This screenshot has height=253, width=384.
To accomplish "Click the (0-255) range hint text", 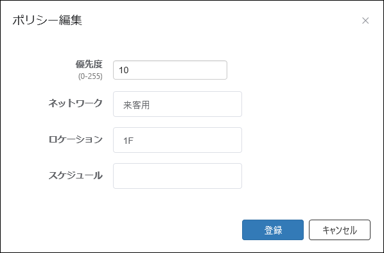I will [91, 76].
